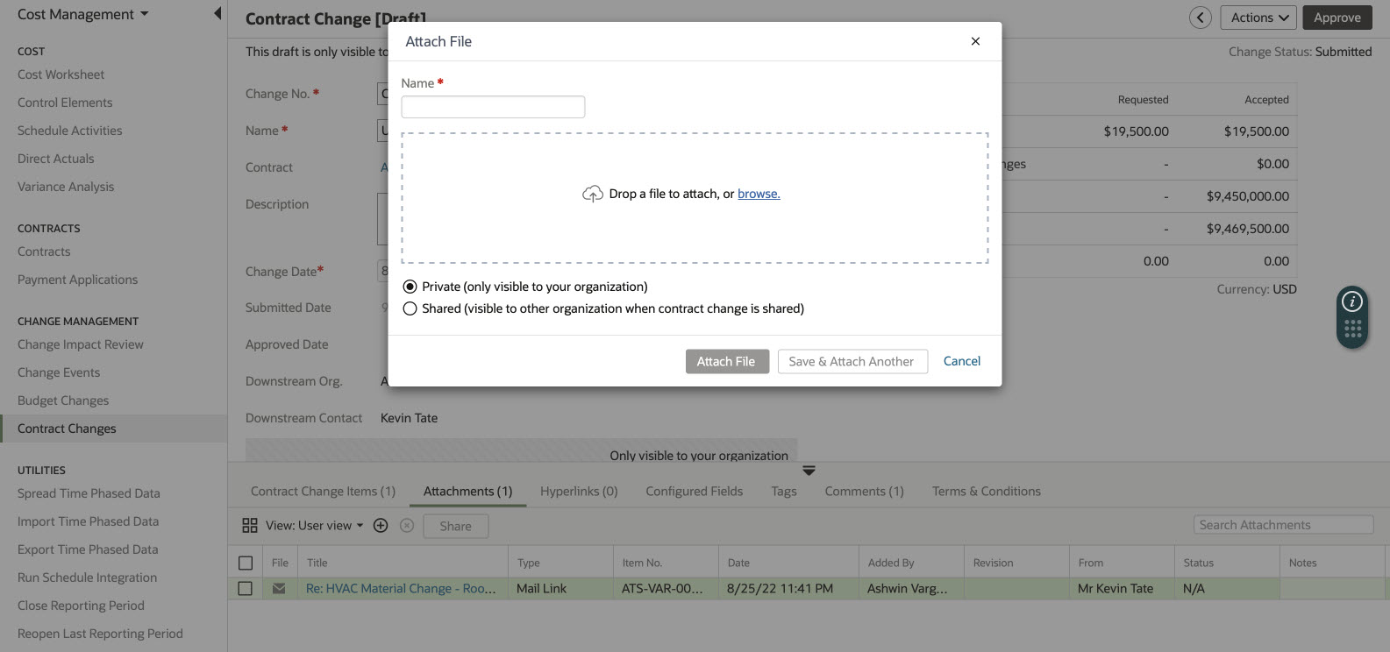Collapse the left navigation sidebar arrow
Viewport: 1390px width, 652px height.
[217, 14]
